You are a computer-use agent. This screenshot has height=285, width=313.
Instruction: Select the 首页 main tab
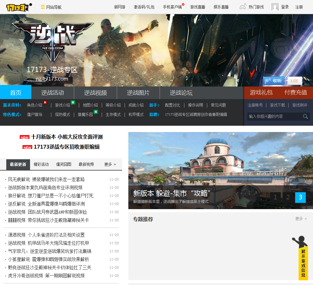(16, 92)
